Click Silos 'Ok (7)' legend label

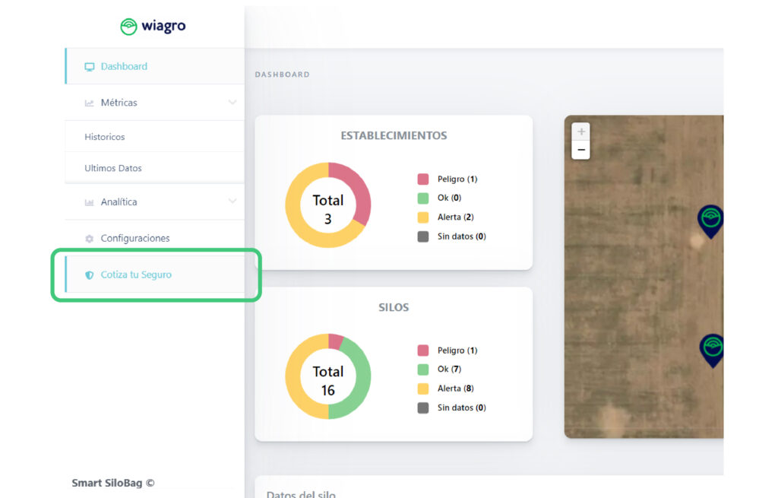450,370
